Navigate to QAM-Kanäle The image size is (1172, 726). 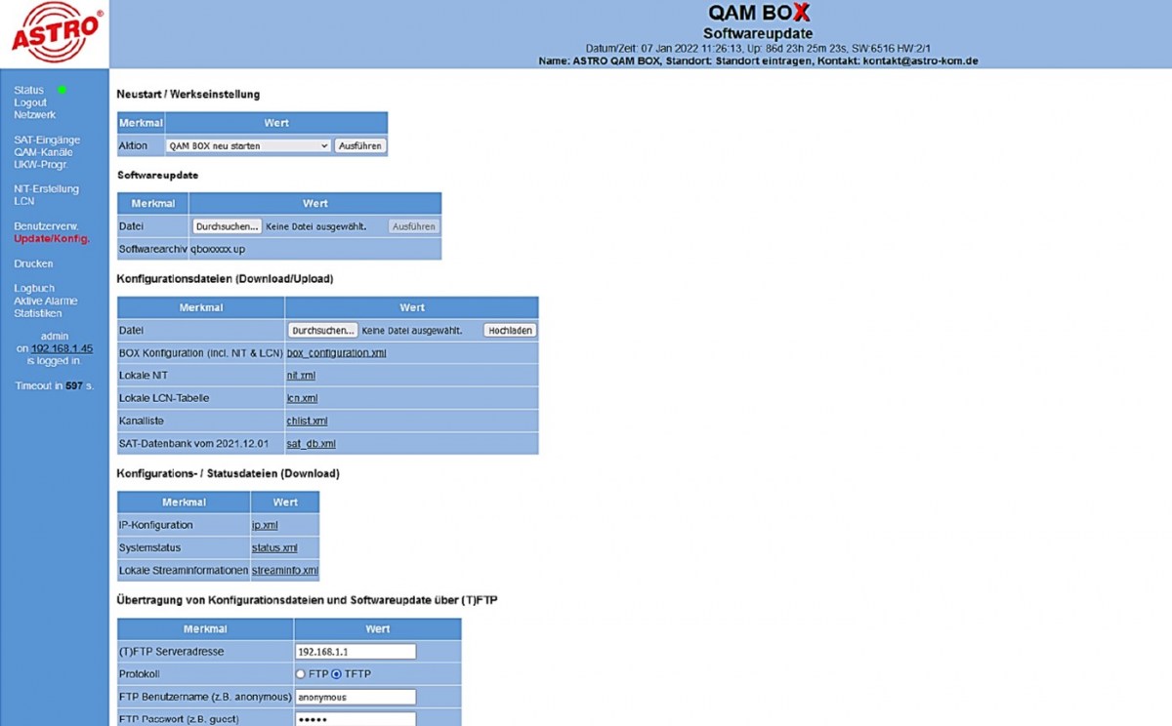click(43, 151)
